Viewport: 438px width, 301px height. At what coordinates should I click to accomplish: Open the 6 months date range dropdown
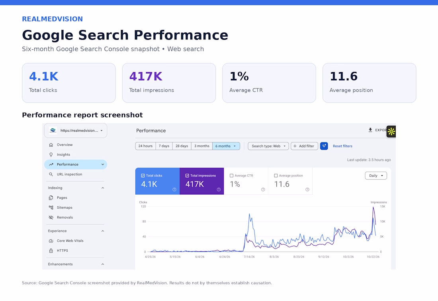coord(226,146)
